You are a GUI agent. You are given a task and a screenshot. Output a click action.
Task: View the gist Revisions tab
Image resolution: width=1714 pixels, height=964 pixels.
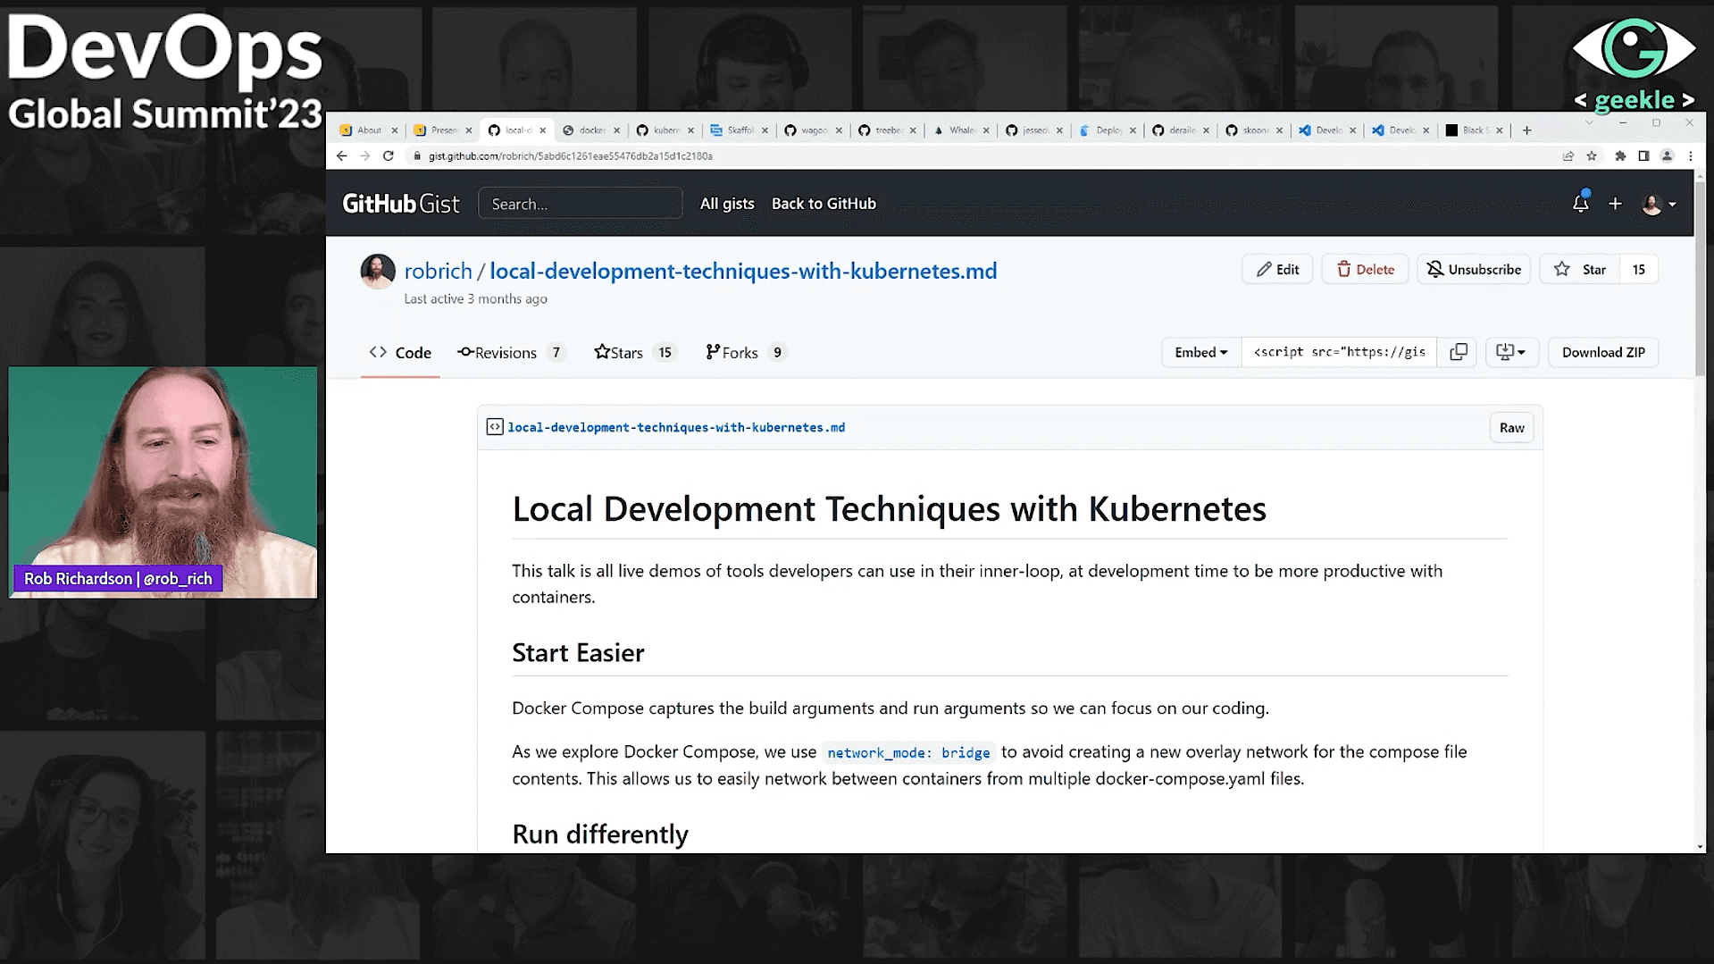point(511,353)
